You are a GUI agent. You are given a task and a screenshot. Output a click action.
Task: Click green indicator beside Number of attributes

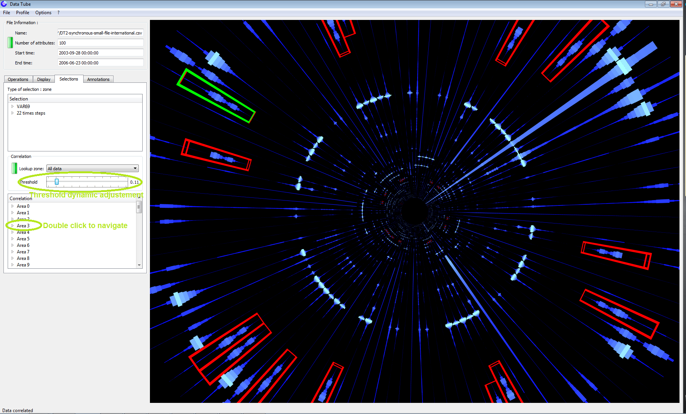click(x=10, y=43)
